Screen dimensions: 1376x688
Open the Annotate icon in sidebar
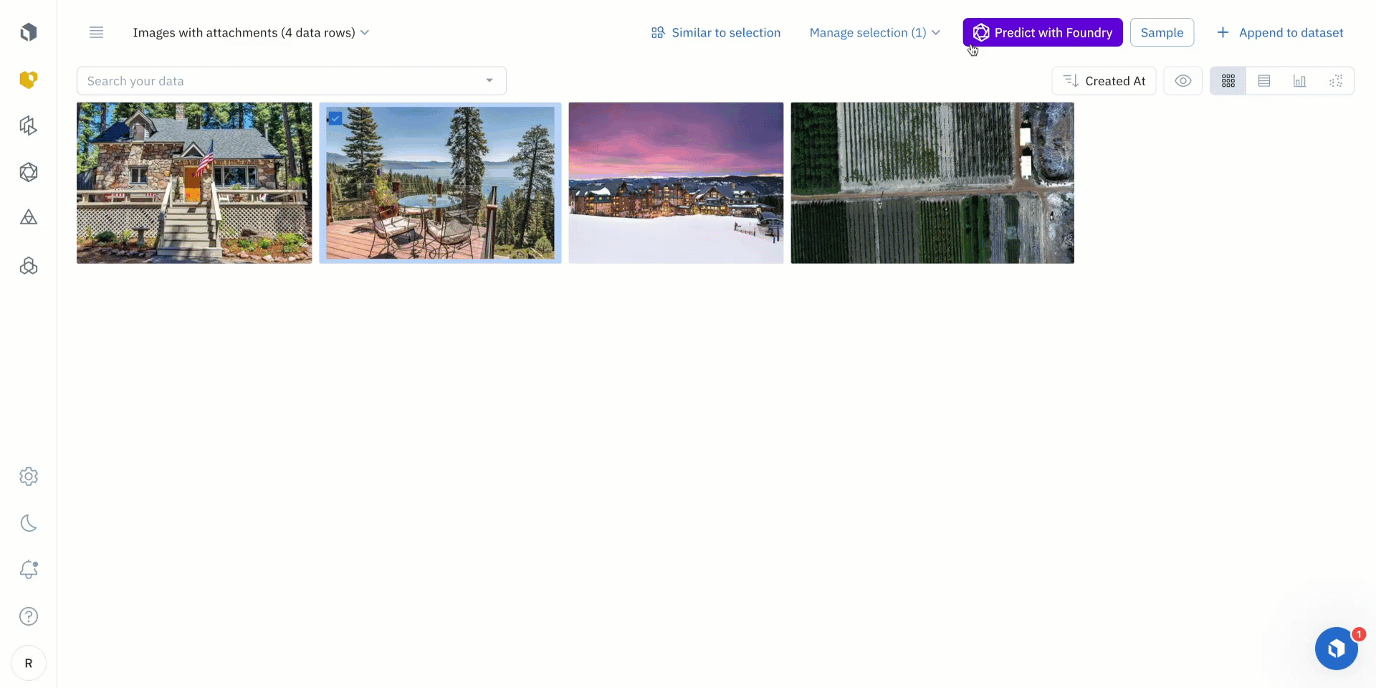[x=29, y=125]
